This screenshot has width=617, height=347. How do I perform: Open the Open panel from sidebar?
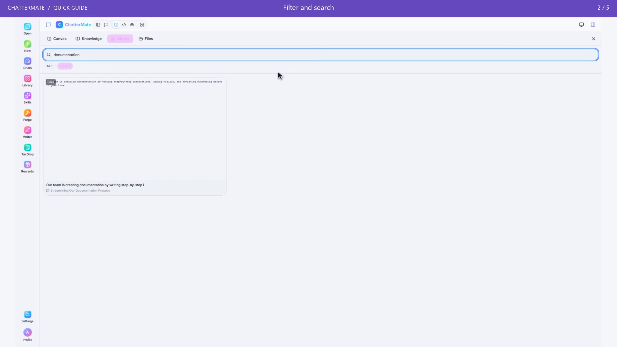[27, 29]
